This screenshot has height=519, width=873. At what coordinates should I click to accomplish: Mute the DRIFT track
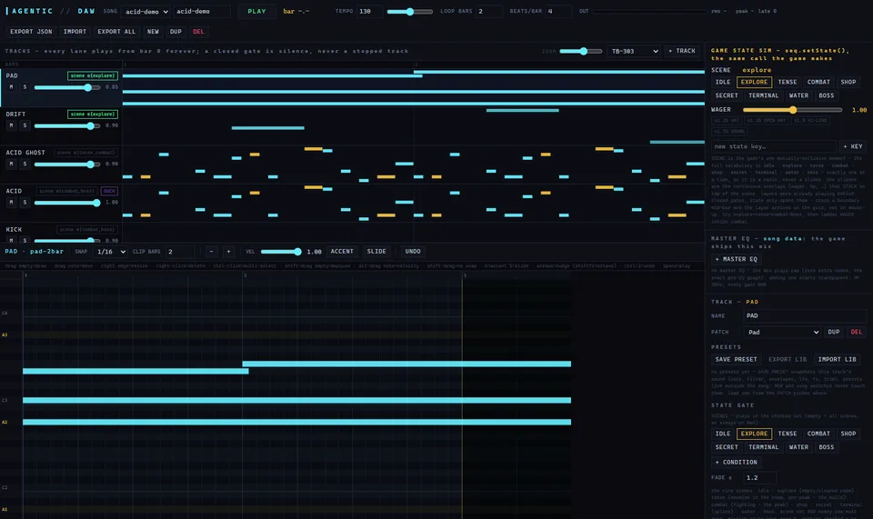pos(11,125)
